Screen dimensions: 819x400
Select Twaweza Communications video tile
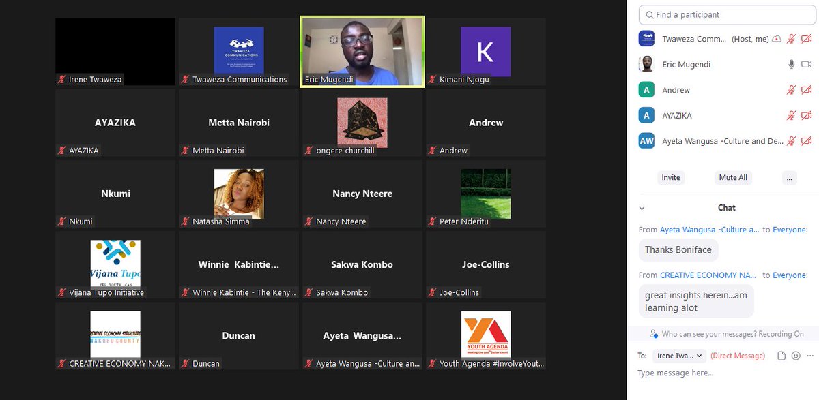click(x=238, y=52)
